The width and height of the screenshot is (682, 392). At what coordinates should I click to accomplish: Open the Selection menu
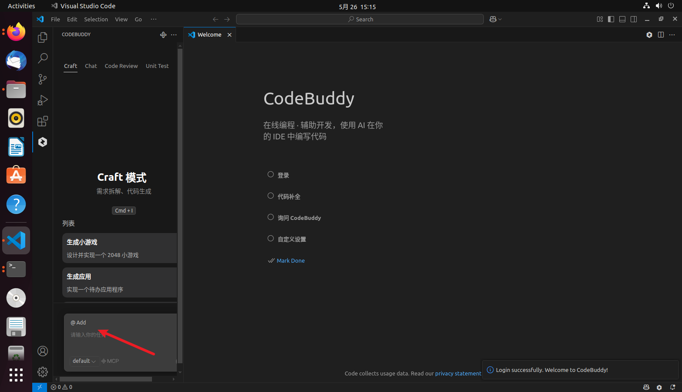(x=96, y=19)
